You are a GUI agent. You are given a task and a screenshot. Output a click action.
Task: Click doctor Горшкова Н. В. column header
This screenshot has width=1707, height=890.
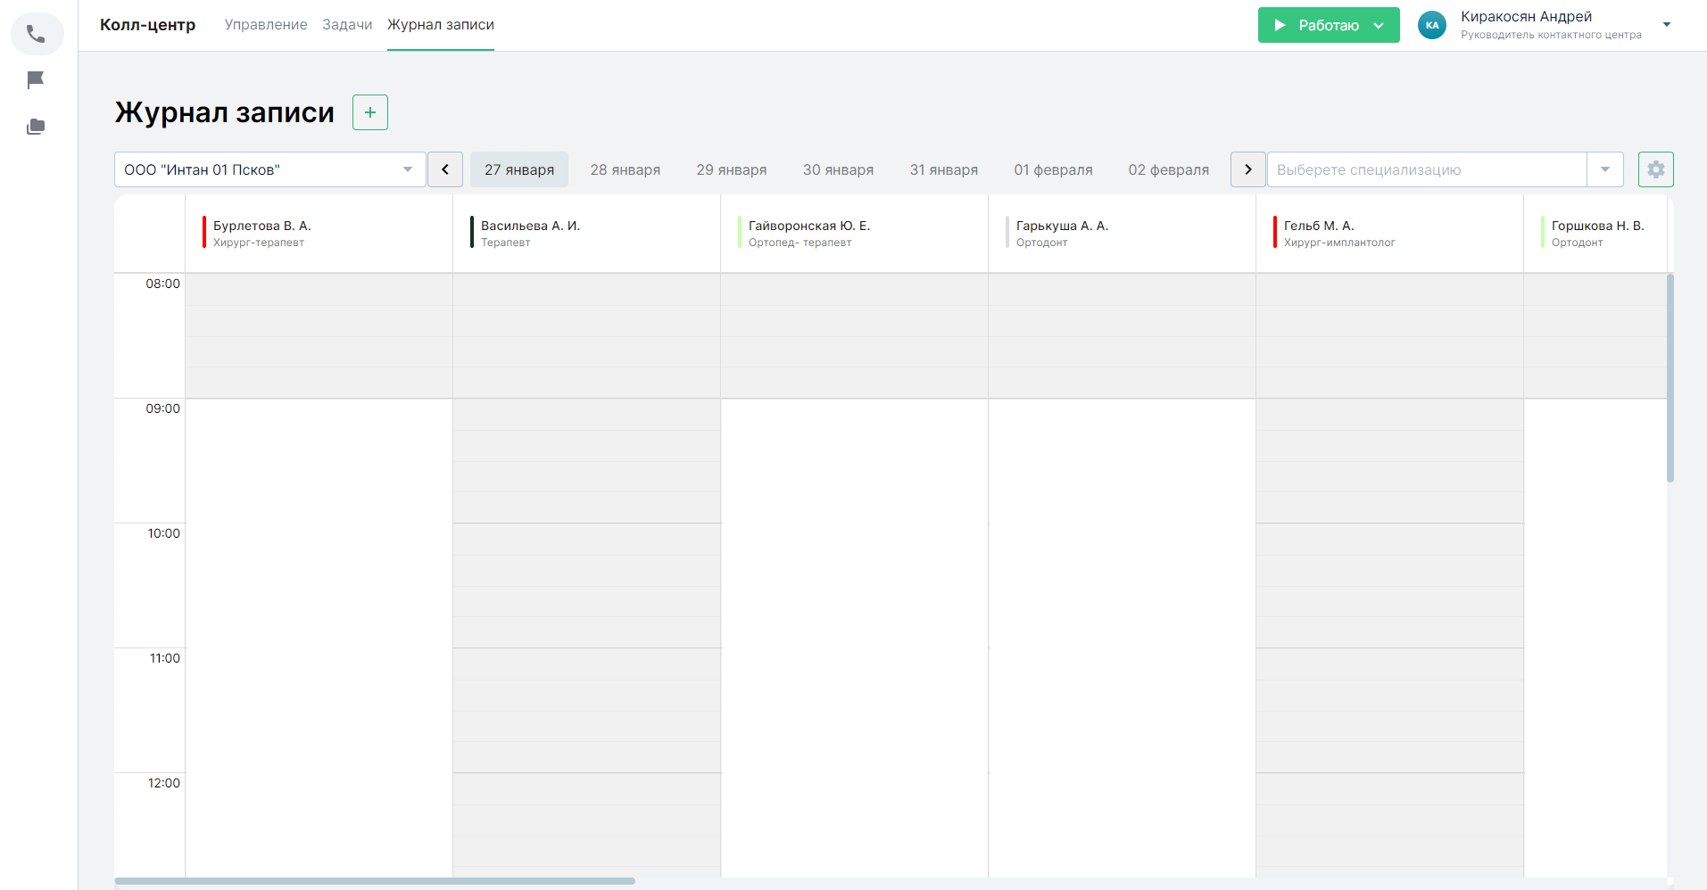coord(1595,233)
